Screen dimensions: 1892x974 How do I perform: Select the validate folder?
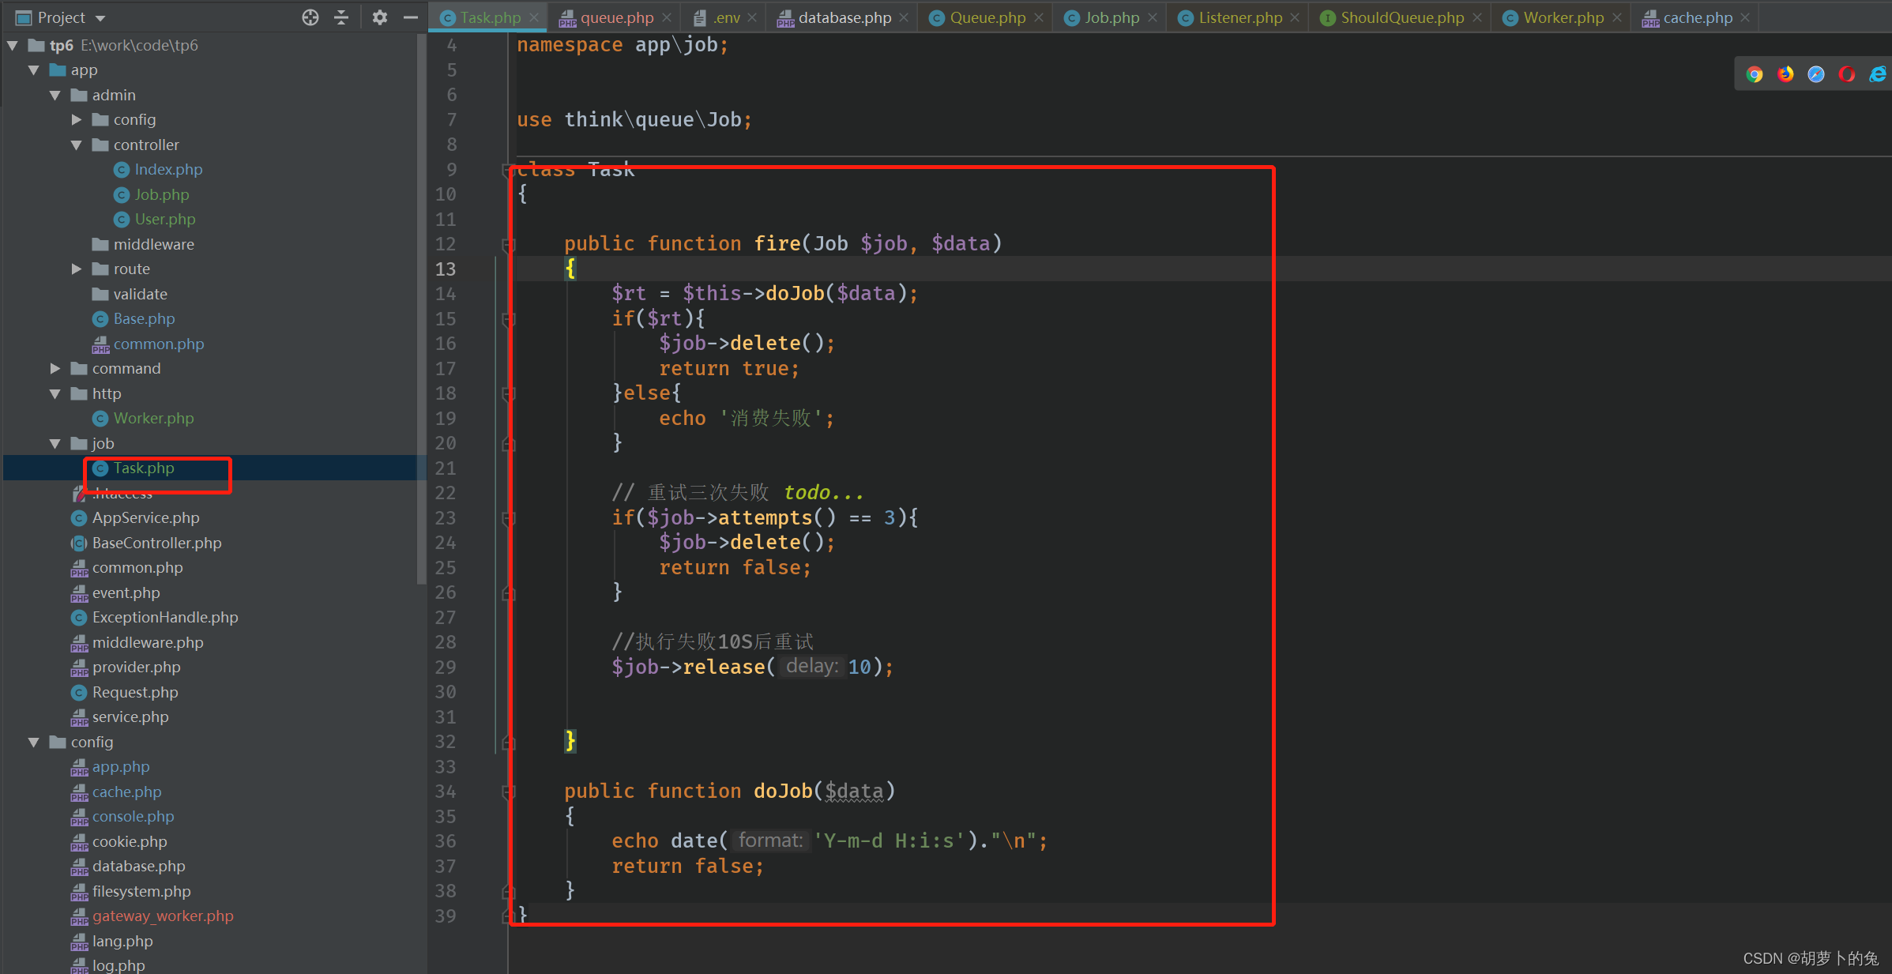[x=140, y=295]
